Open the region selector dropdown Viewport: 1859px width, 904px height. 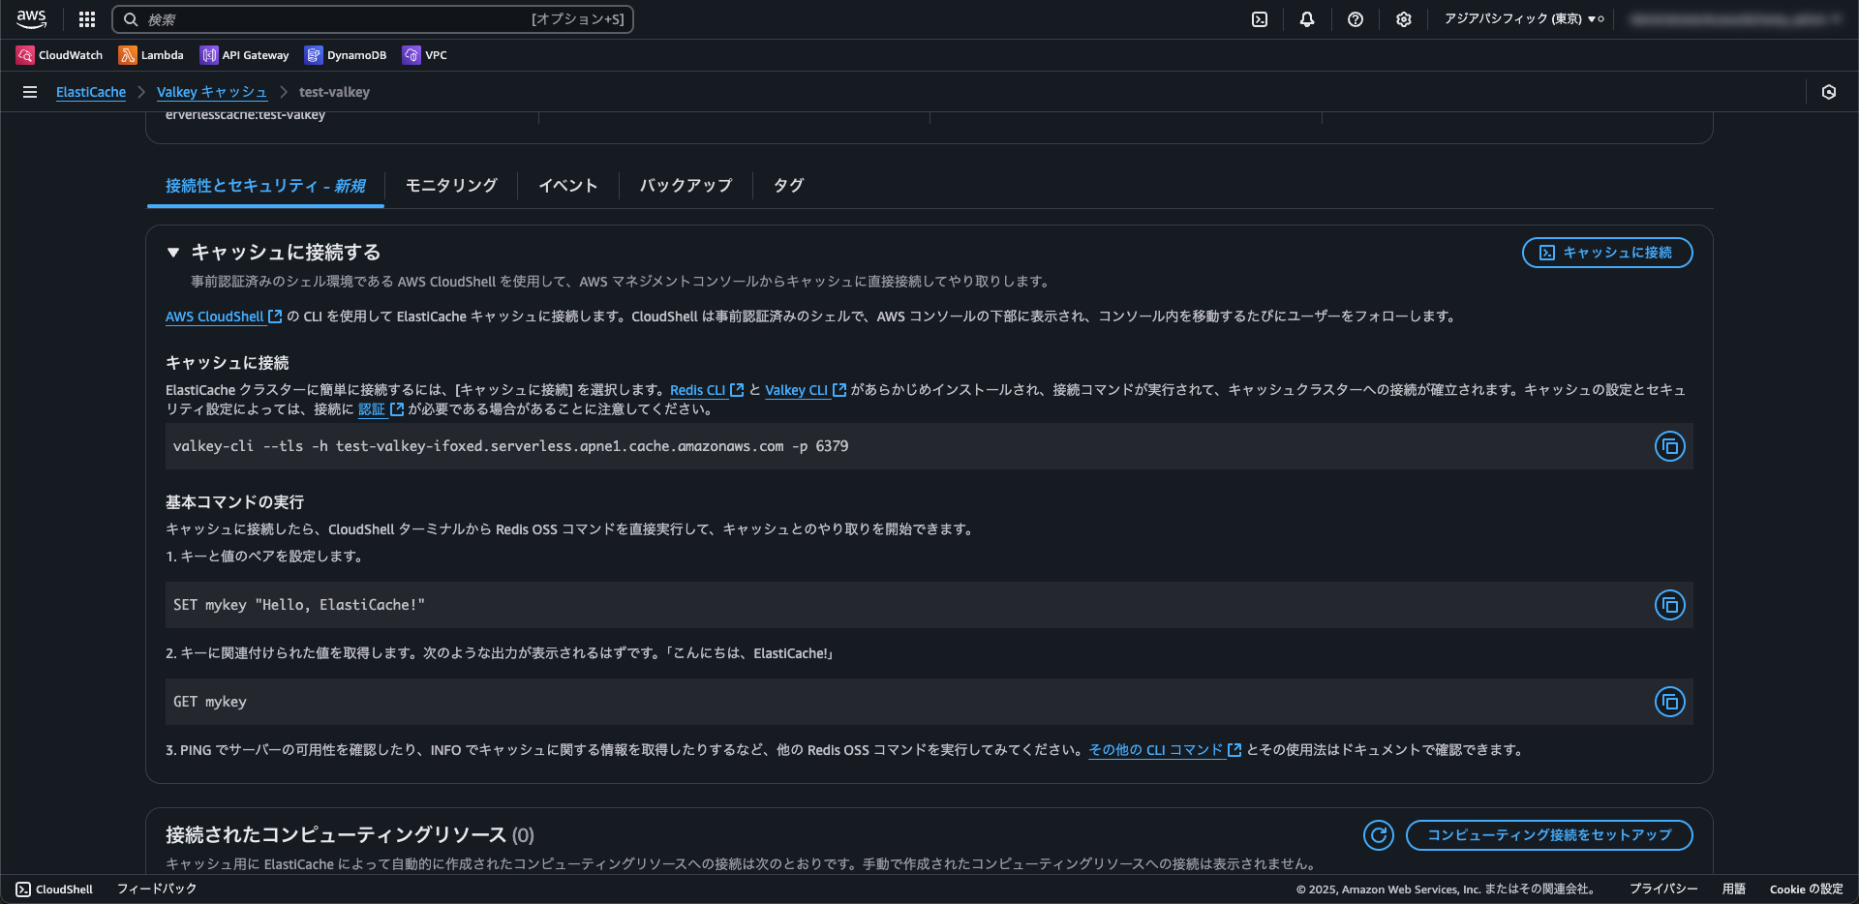point(1522,18)
